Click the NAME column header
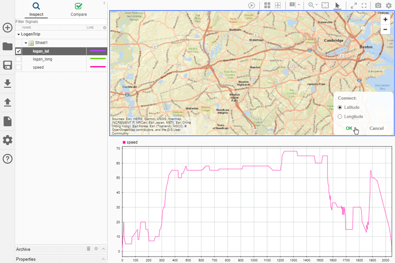The image size is (395, 263). [x=27, y=28]
